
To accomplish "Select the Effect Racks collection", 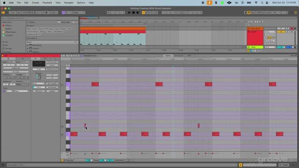I will (10, 32).
